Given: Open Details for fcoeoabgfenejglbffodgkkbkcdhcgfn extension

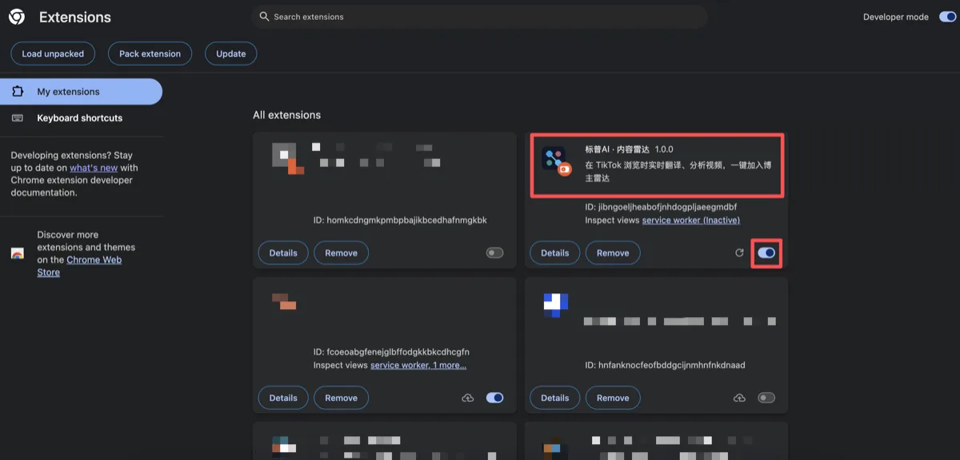Looking at the screenshot, I should pos(283,398).
